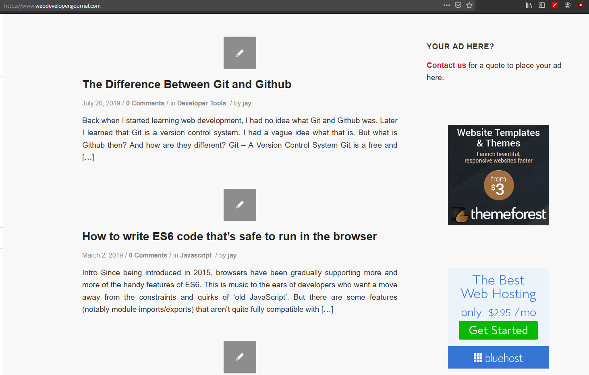This screenshot has width=589, height=375.
Task: Open the page actions three-dot menu
Action: 446,5
